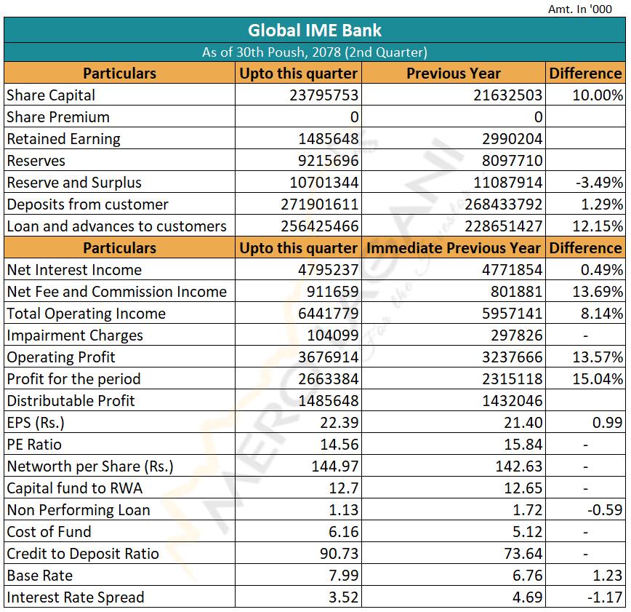
Task: Click the 0.49% difference cell
Action: pos(602,270)
